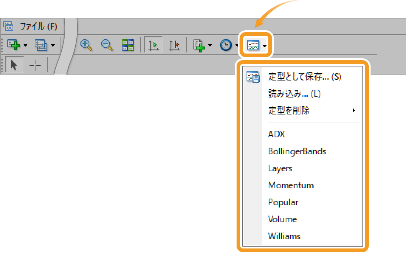Expand the Profiles dropdown arrow

[x=53, y=45]
